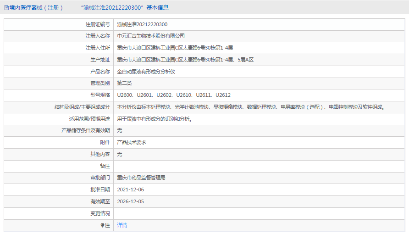
Task: Click the 管理类别 label
Action: [100, 83]
